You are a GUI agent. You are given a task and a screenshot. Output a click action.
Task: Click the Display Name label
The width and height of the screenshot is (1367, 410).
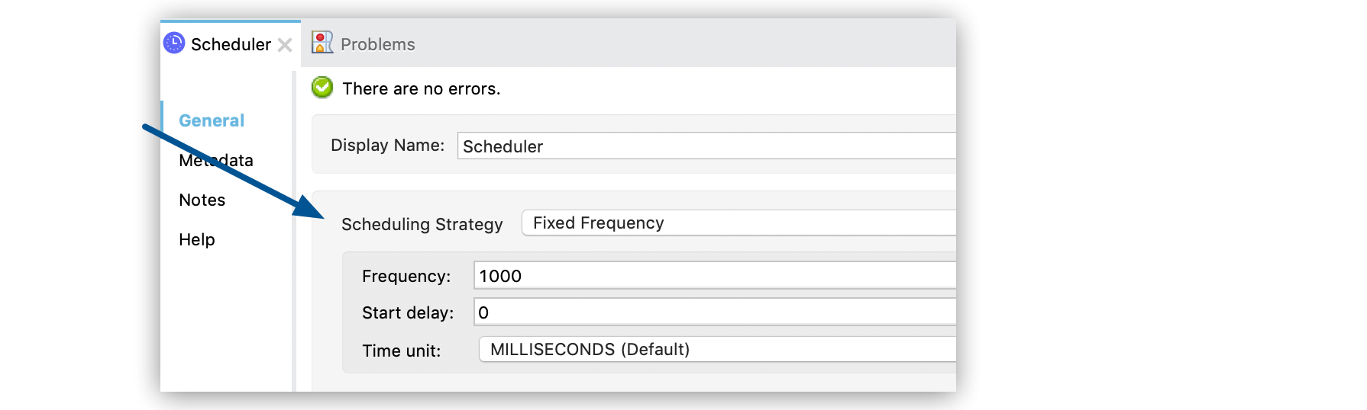pos(387,145)
